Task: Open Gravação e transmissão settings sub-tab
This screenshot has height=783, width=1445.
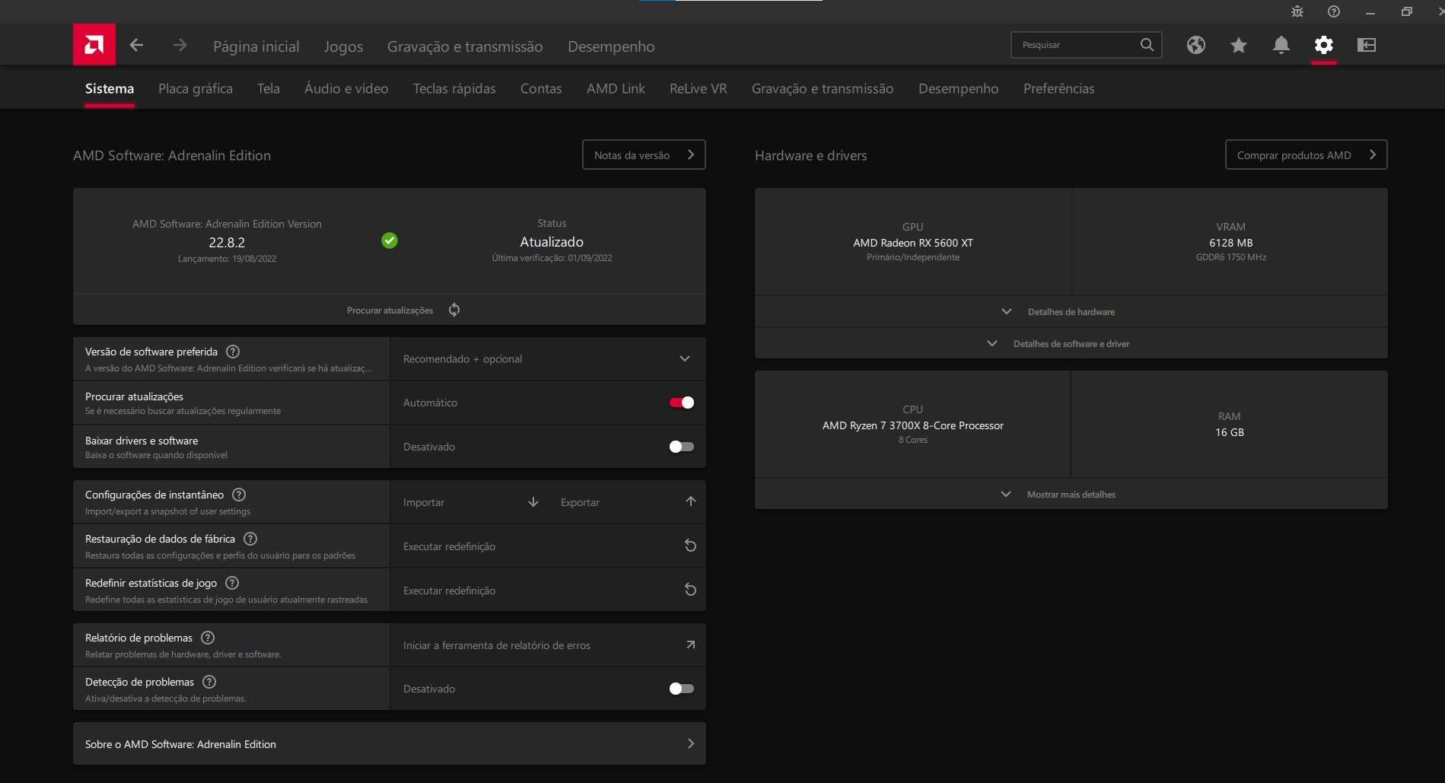Action: pyautogui.click(x=823, y=88)
